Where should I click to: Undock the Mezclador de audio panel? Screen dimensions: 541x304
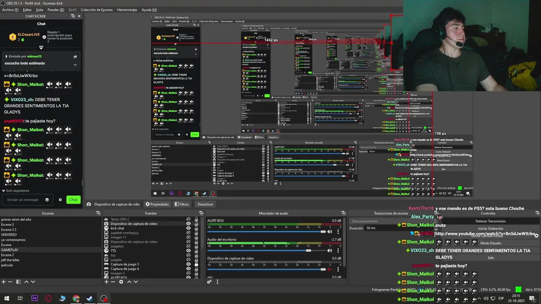click(x=343, y=213)
